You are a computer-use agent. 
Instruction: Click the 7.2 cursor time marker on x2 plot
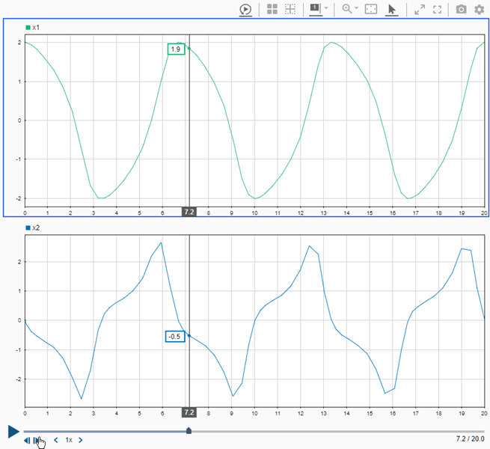(x=189, y=412)
